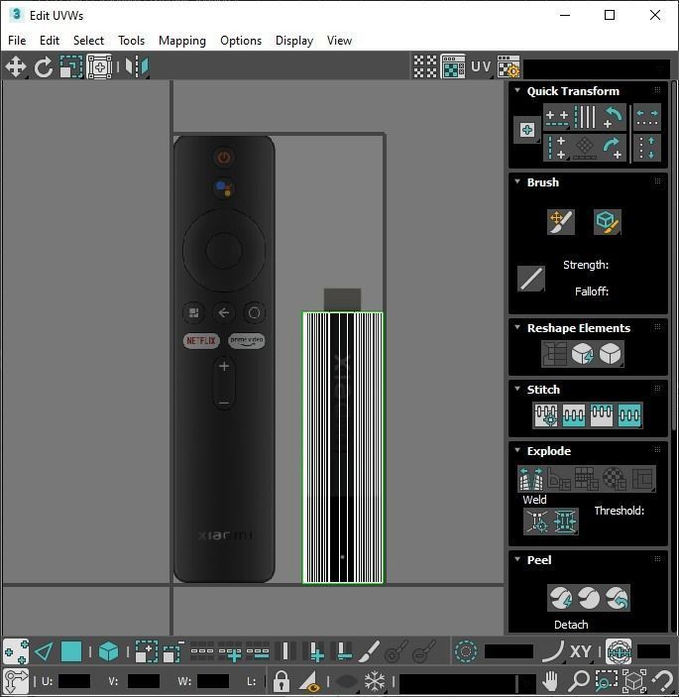This screenshot has width=679, height=697.
Task: Collapse the Brush rollout
Action: 517,181
